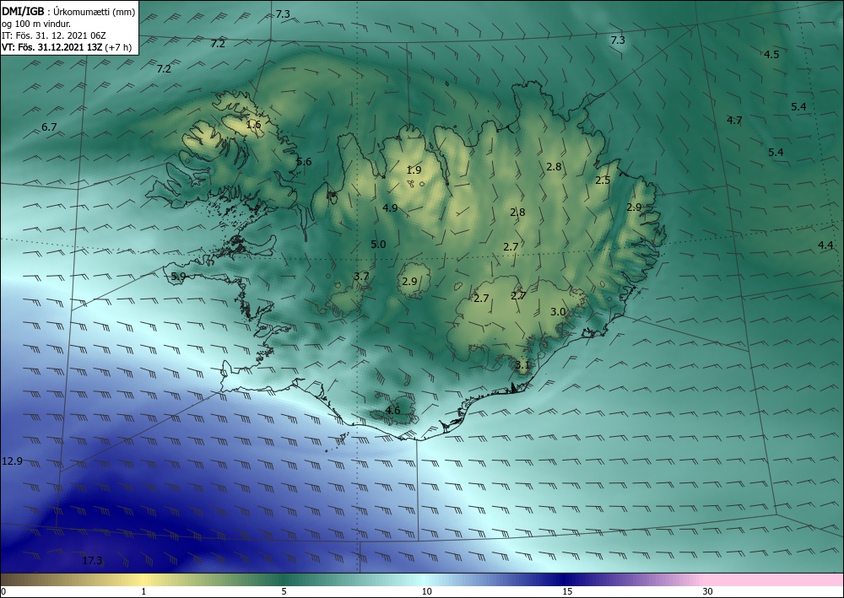Image resolution: width=844 pixels, height=598 pixels.
Task: Click the title text 'DMI/IGB : Úrkomumætti (mm)'
Action: coord(68,12)
